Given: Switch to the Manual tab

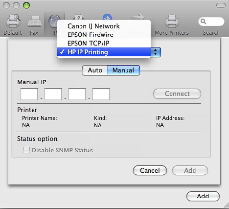Looking at the screenshot, I should coord(123,70).
